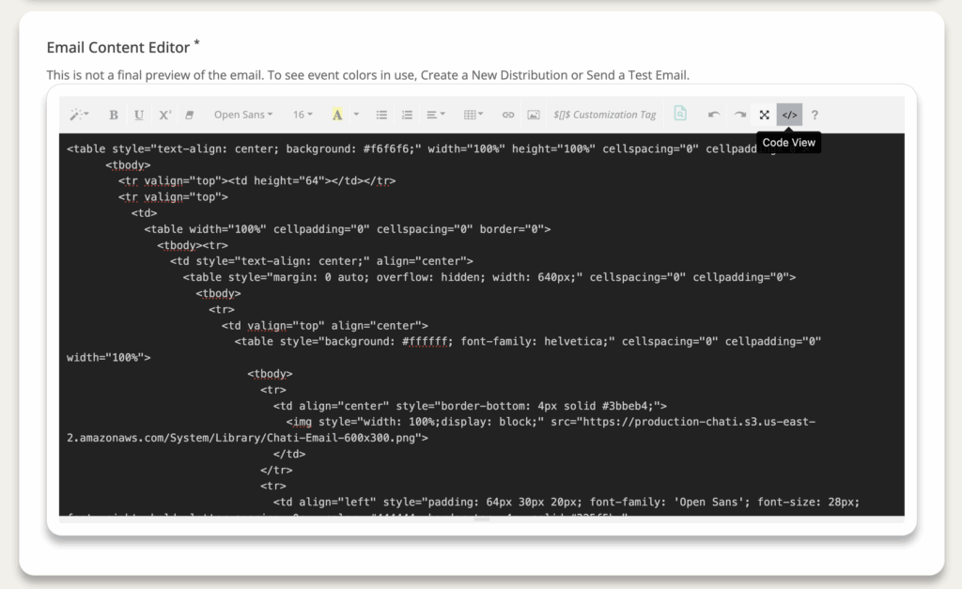Apply the highlighted text color A button
962x589 pixels.
click(336, 115)
